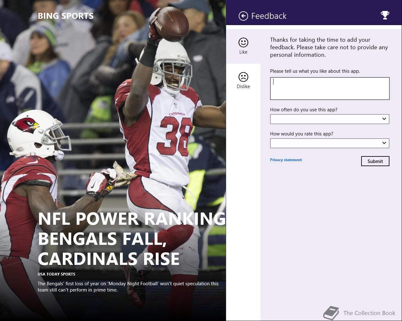Submit the feedback form
Viewport: 402px width, 321px height.
pos(375,161)
